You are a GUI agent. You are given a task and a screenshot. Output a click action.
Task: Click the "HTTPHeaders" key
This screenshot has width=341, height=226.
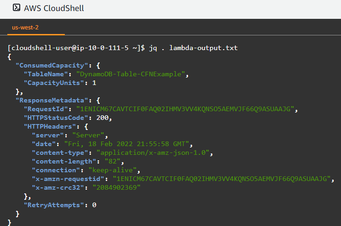click(50, 126)
